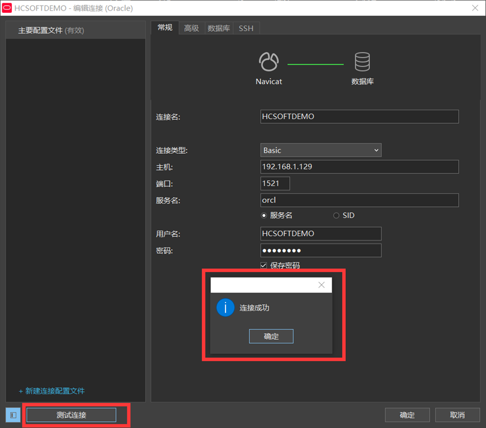Click the database cylinder icon
Image resolution: width=486 pixels, height=428 pixels.
click(362, 62)
